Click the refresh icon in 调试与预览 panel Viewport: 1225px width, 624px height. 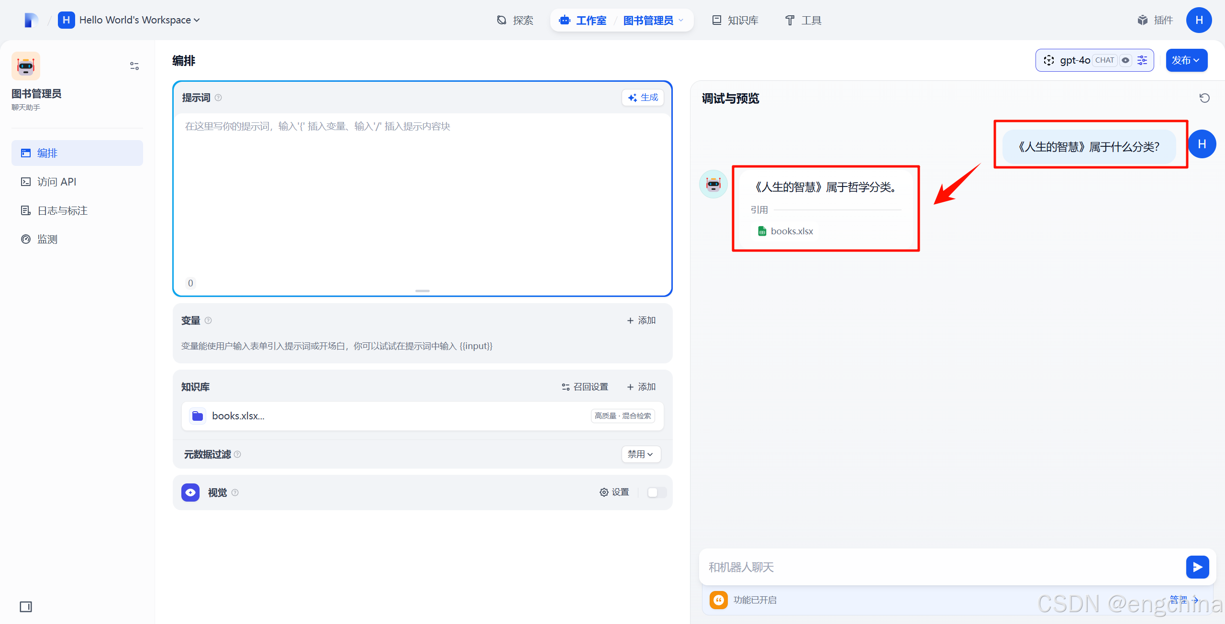(1204, 98)
